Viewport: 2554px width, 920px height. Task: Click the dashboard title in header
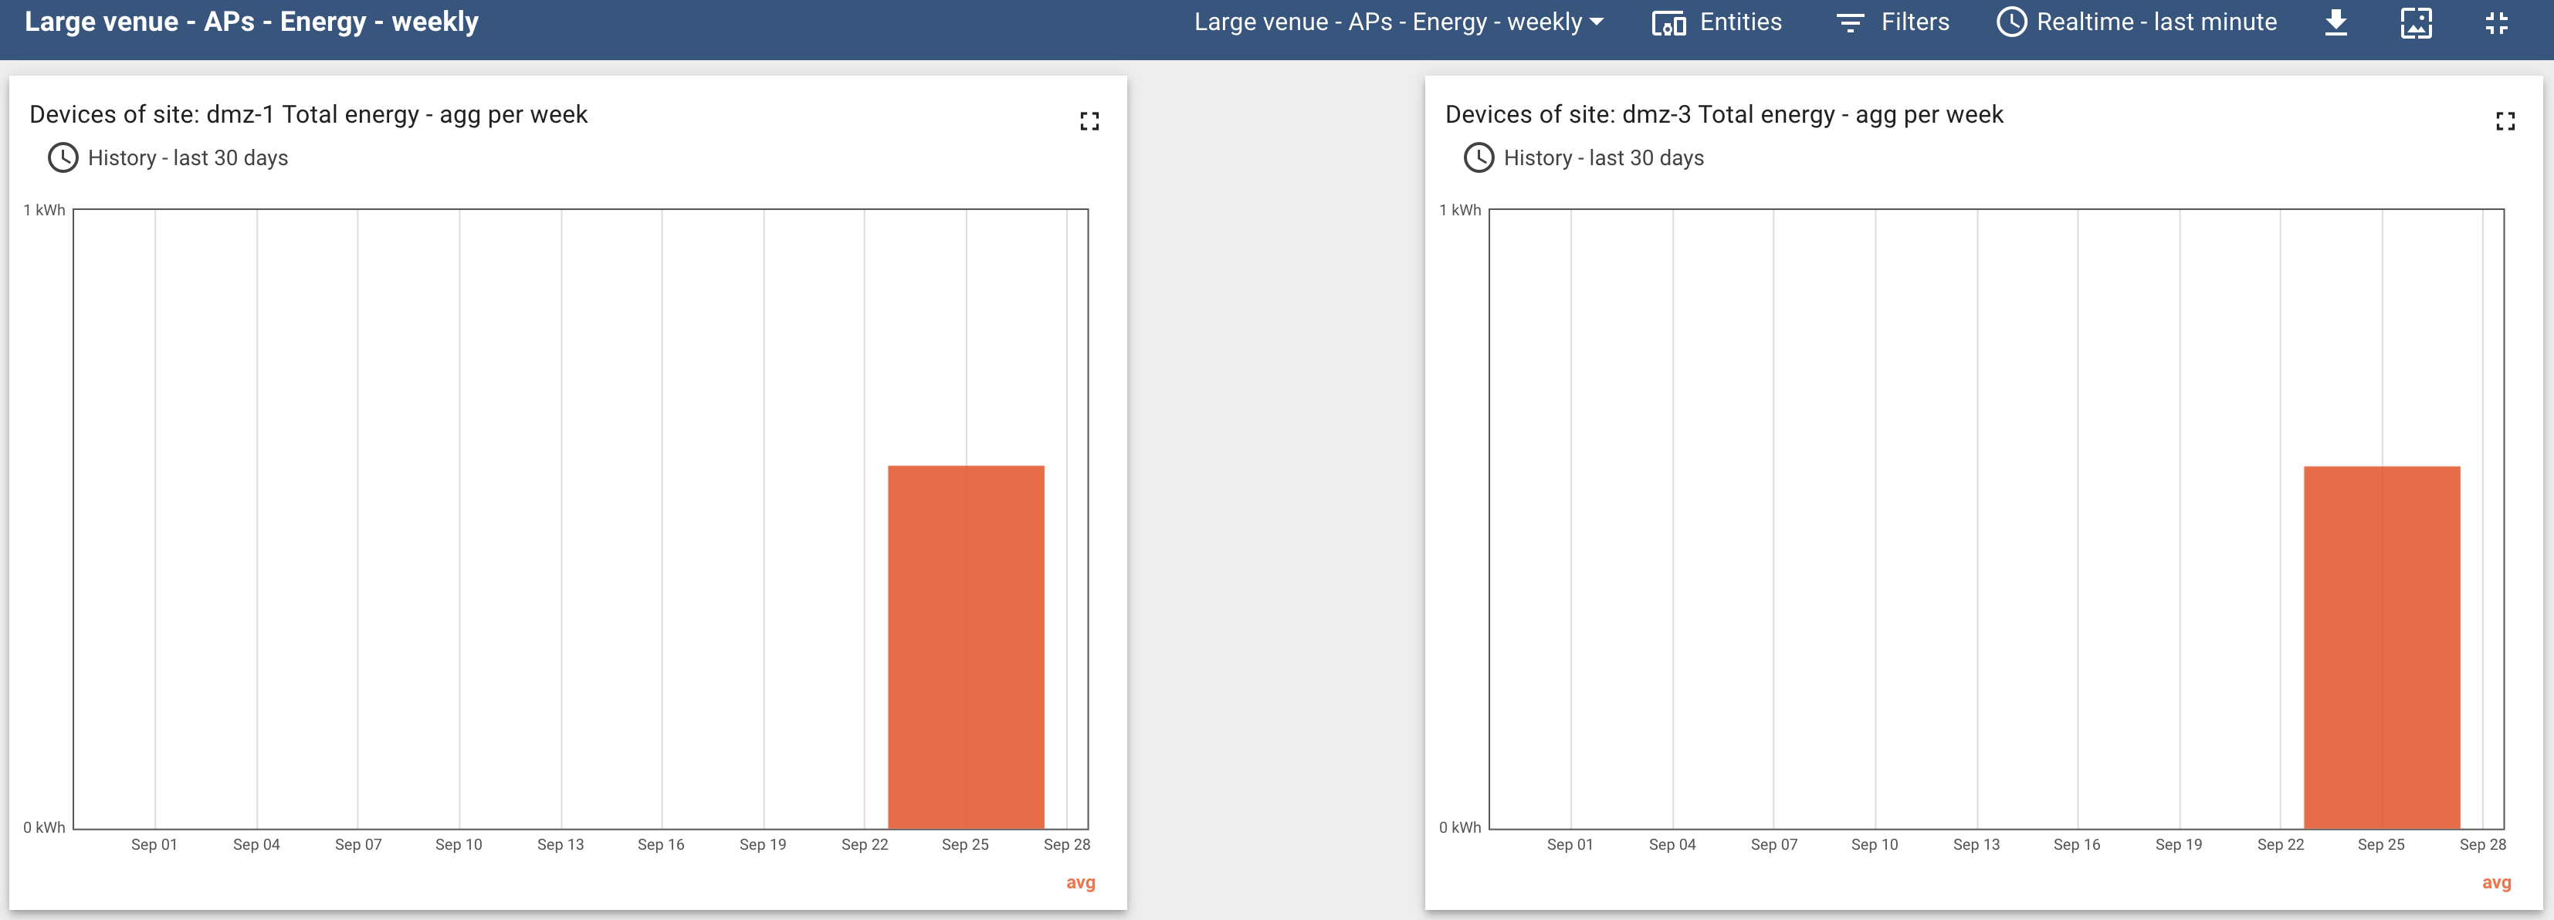(251, 22)
